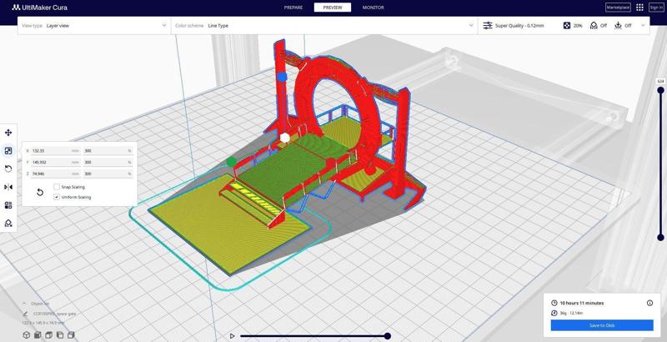The height and width of the screenshot is (342, 667).
Task: Click the bottom handle of layer slider
Action: point(660,238)
